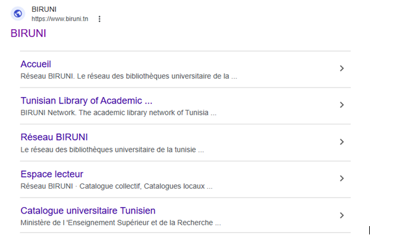This screenshot has height=238, width=393.
Task: Open the Accueil sitelink
Action: tap(36, 64)
